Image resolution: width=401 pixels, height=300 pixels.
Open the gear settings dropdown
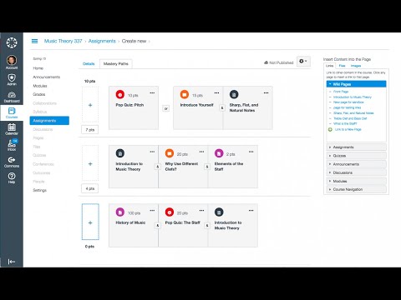(303, 62)
